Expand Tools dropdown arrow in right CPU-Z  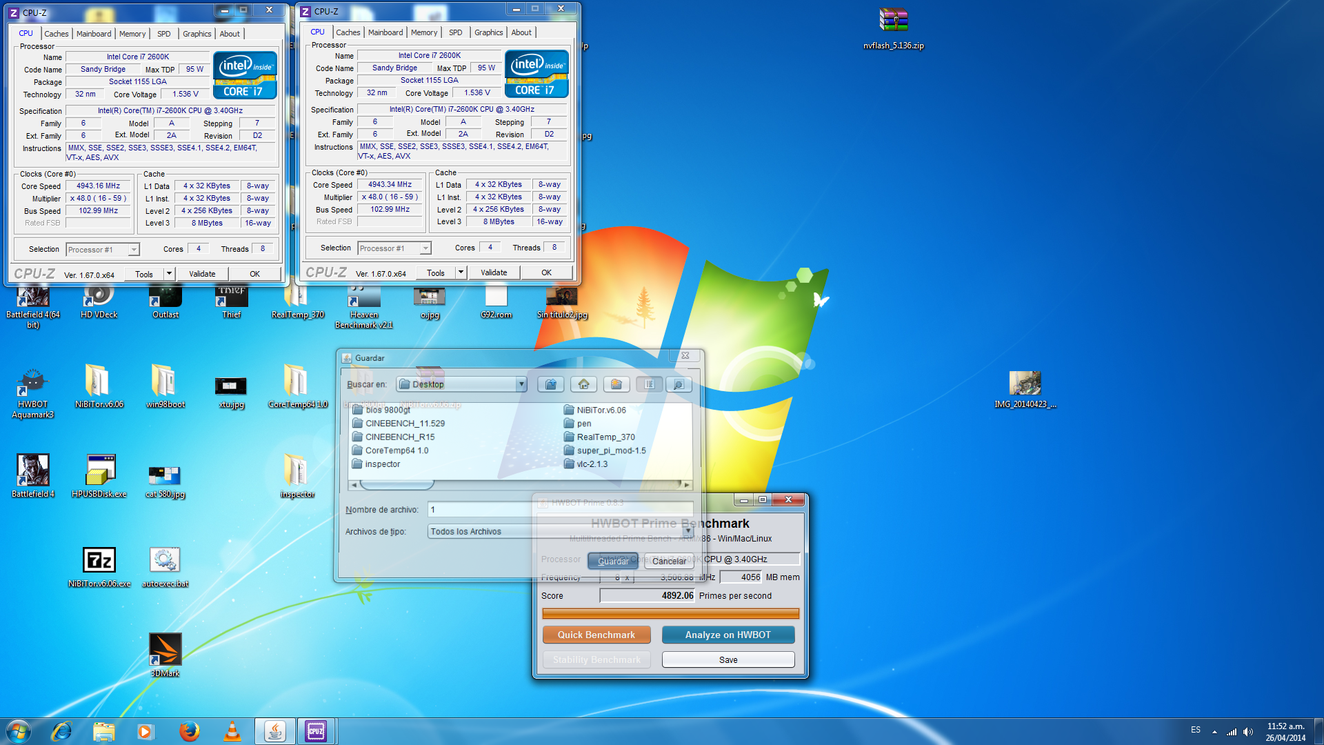461,272
